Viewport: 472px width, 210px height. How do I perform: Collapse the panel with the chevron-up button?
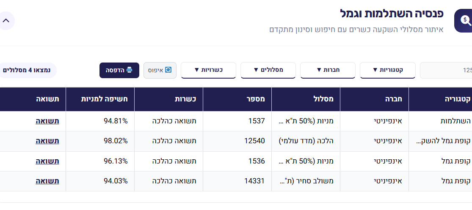pyautogui.click(x=6, y=20)
